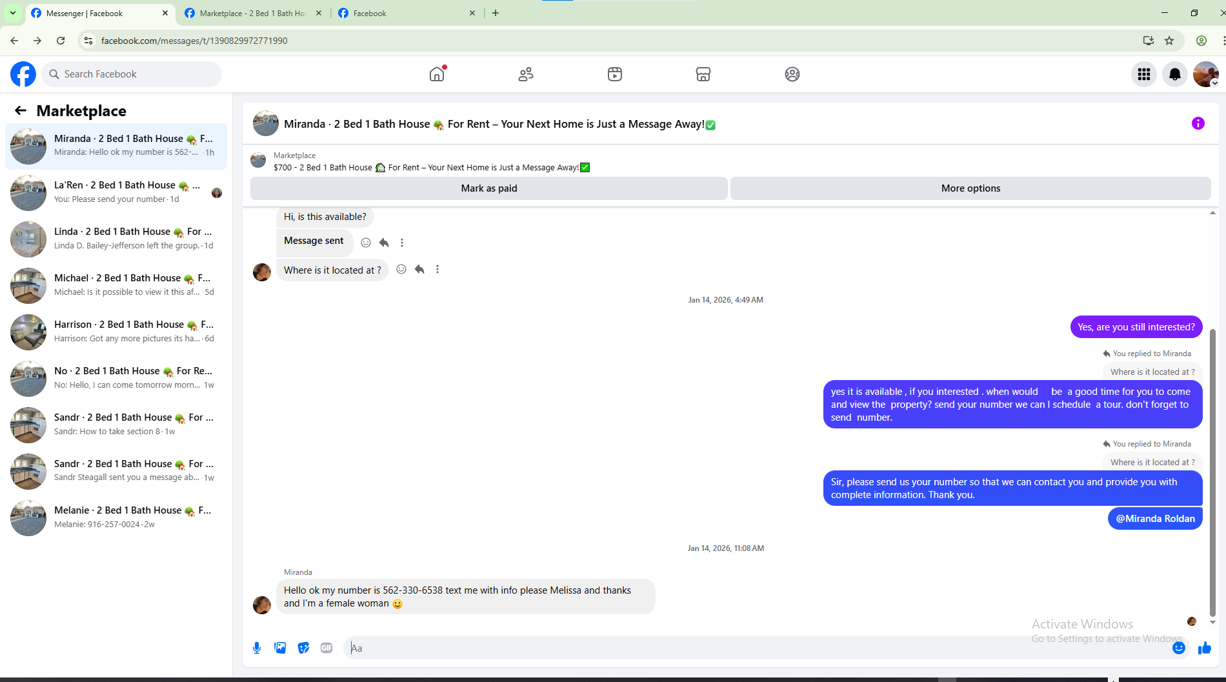Choose a sticker icon

point(303,648)
